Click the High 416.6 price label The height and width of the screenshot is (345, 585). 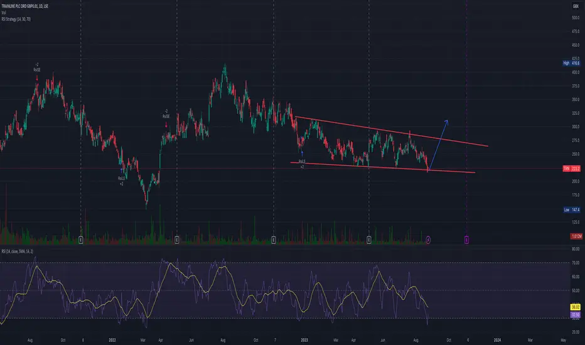click(x=572, y=63)
